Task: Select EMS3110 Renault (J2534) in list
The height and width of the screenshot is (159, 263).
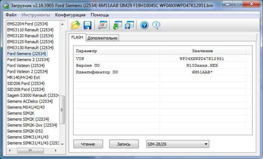Action: click(30, 30)
